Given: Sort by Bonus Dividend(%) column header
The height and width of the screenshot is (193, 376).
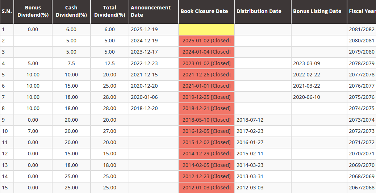Looking at the screenshot, I should tap(33, 11).
